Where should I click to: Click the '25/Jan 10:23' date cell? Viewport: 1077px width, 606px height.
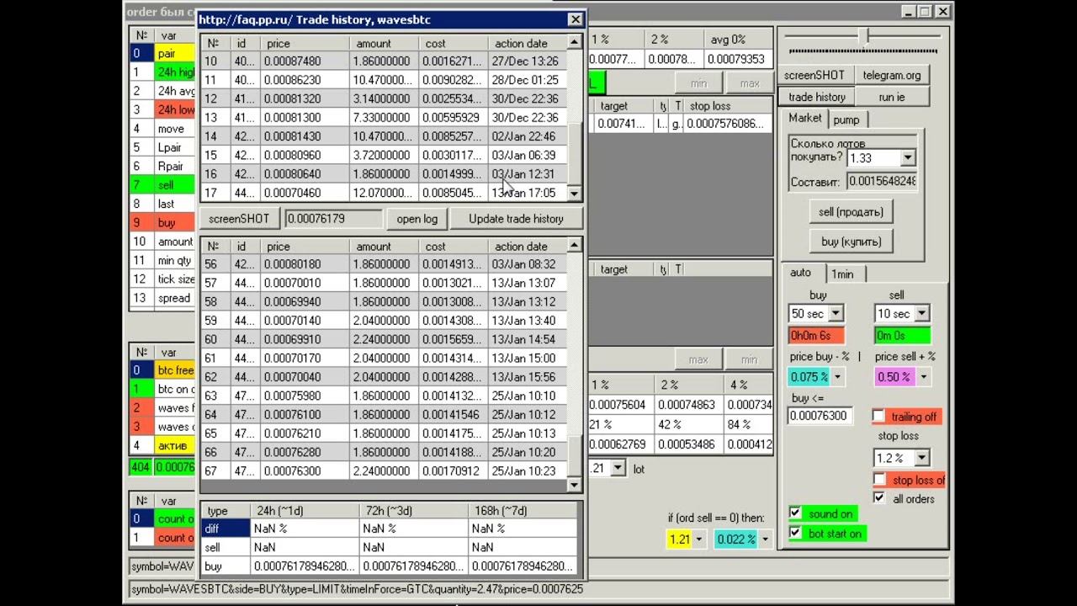(x=528, y=471)
